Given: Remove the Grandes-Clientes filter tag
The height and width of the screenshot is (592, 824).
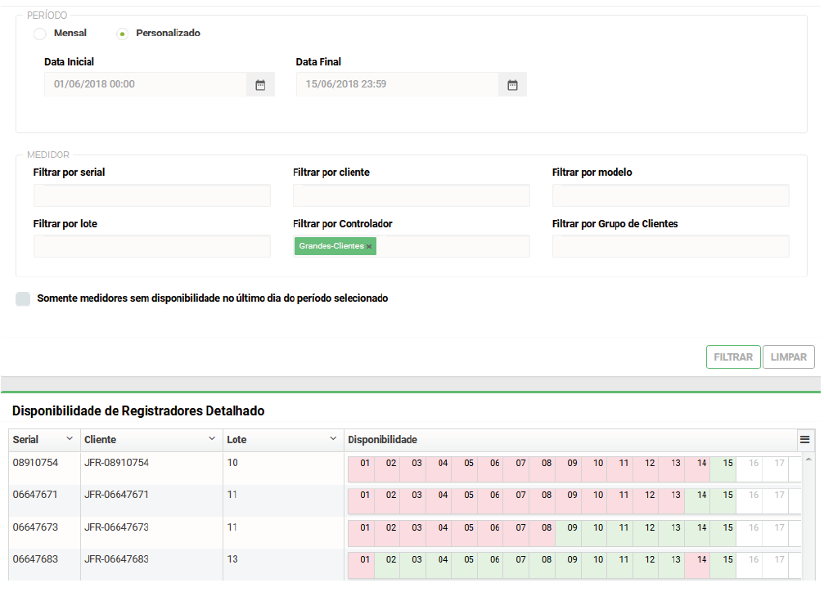Looking at the screenshot, I should (x=369, y=246).
